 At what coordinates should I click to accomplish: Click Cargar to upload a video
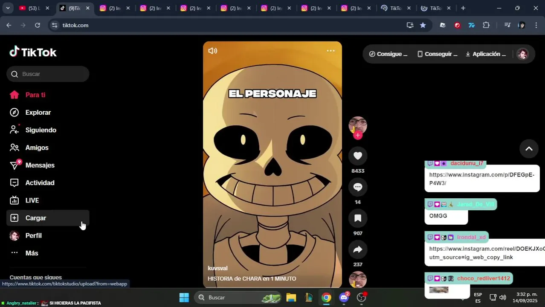48,218
